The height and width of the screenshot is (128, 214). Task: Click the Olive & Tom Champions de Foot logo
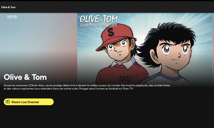(98, 21)
